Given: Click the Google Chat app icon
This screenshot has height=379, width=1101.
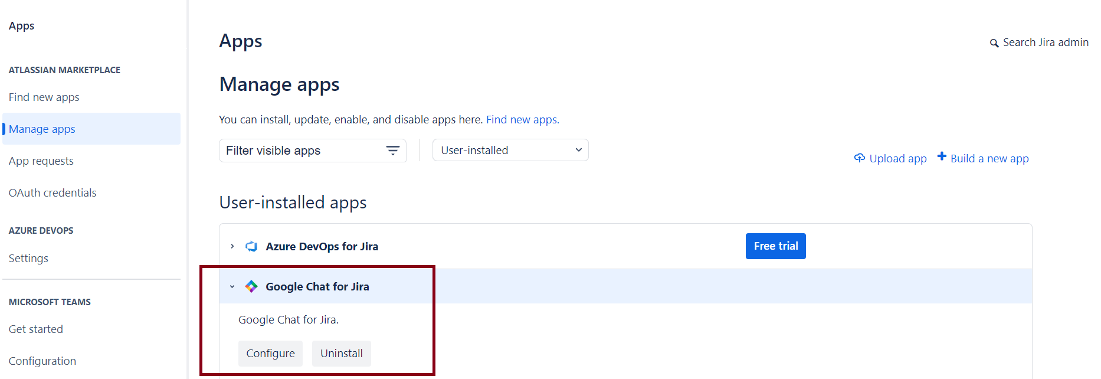Looking at the screenshot, I should (251, 286).
